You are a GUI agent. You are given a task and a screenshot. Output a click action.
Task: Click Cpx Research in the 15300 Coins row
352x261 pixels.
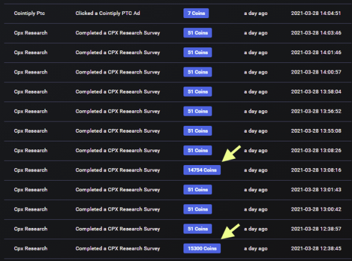tap(31, 249)
